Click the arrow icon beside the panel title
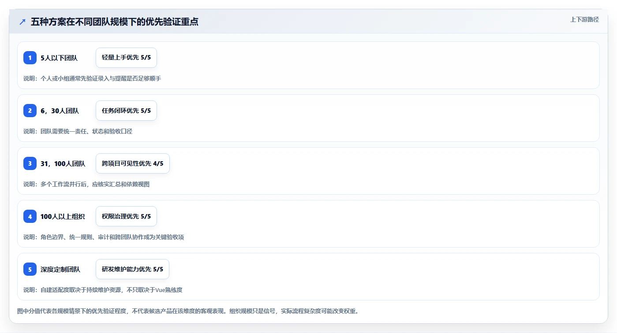 pos(22,22)
